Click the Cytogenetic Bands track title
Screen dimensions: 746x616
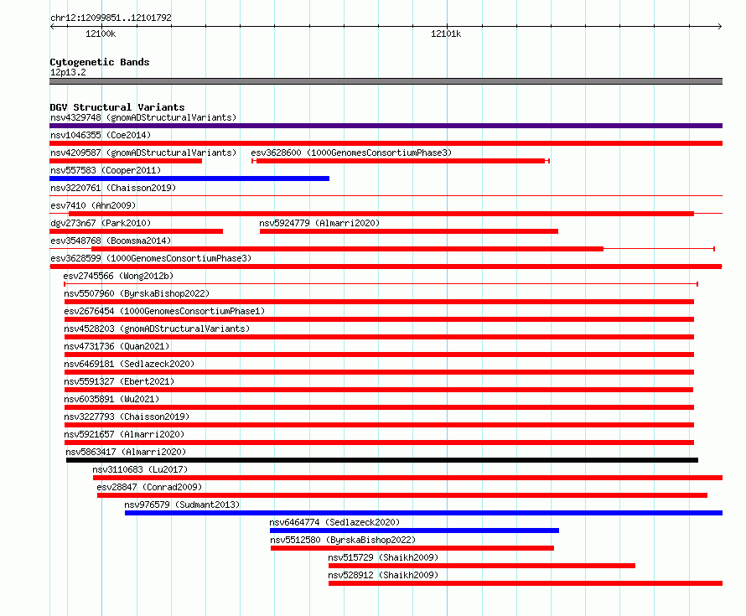coord(100,62)
